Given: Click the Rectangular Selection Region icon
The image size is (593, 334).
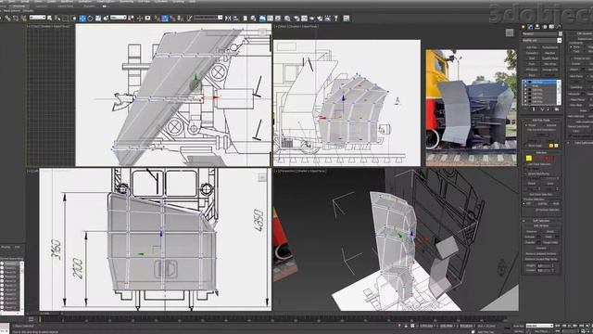Looking at the screenshot, I should pyautogui.click(x=65, y=19).
